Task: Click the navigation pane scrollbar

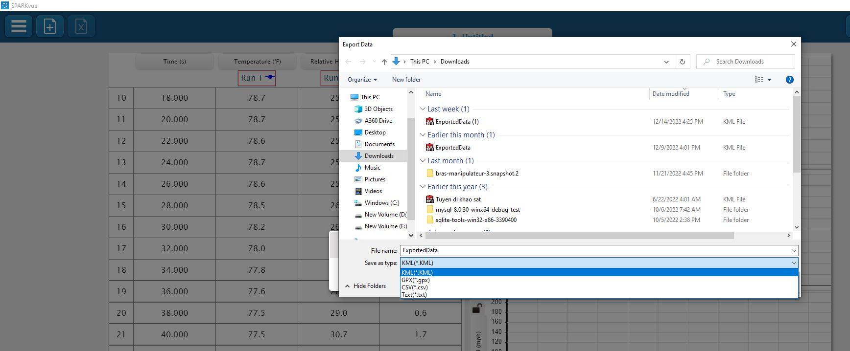Action: pyautogui.click(x=410, y=169)
